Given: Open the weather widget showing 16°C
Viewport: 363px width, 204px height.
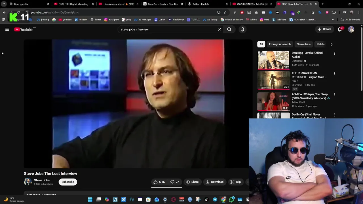Looking at the screenshot, I should 14,199.
